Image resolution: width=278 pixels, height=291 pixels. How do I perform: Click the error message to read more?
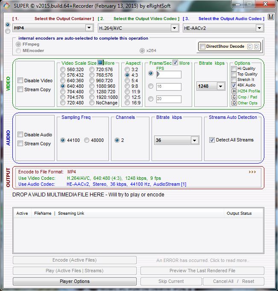(x=202, y=260)
